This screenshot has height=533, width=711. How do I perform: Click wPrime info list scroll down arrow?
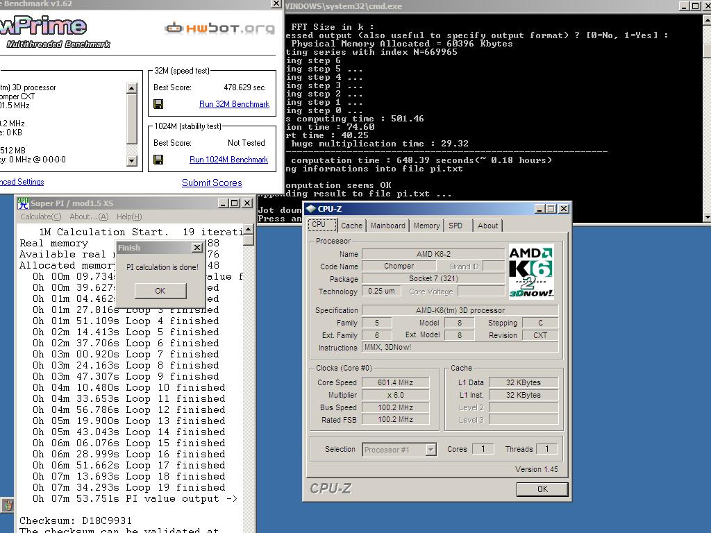[x=131, y=160]
